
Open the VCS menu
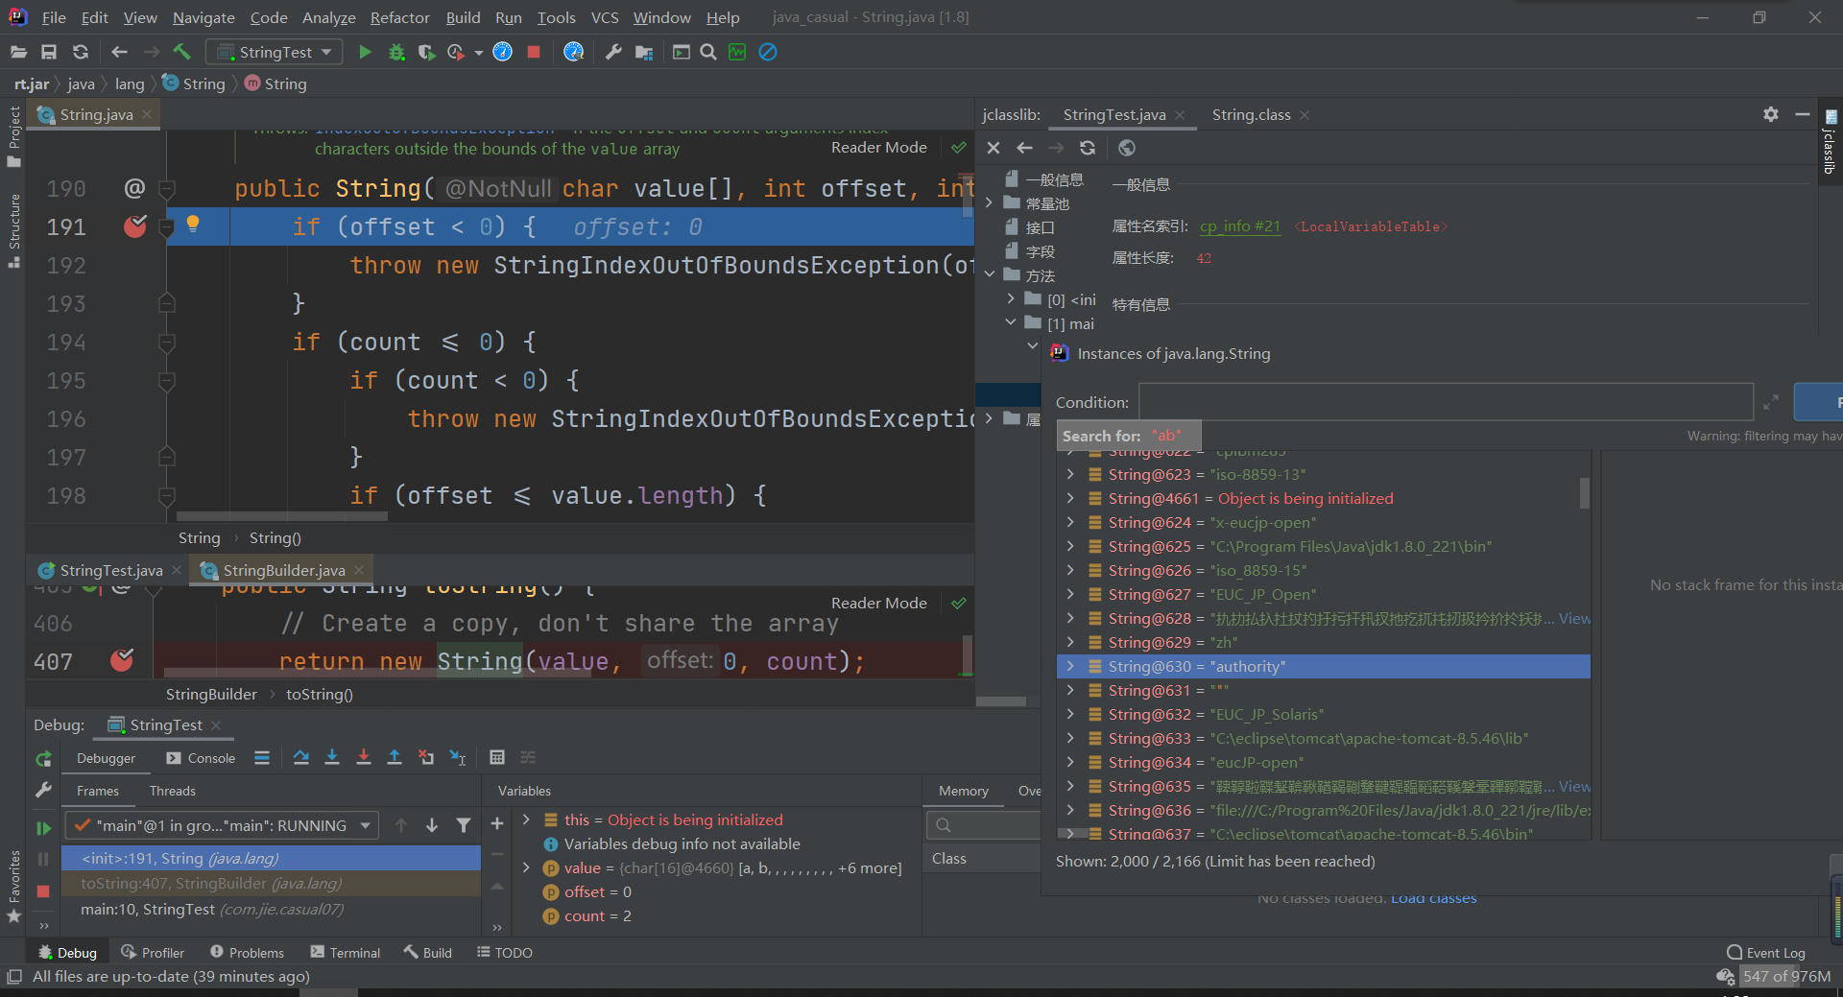[x=605, y=17]
